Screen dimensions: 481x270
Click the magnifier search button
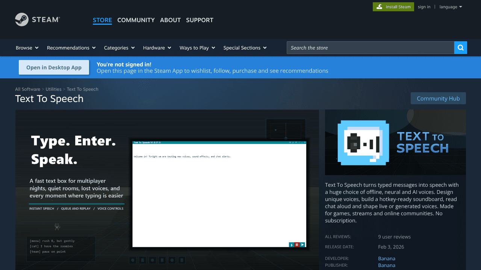tap(461, 48)
